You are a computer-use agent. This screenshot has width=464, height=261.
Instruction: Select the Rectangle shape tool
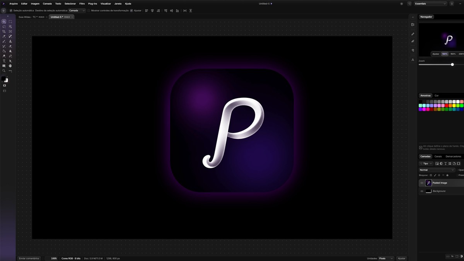pyautogui.click(x=4, y=66)
